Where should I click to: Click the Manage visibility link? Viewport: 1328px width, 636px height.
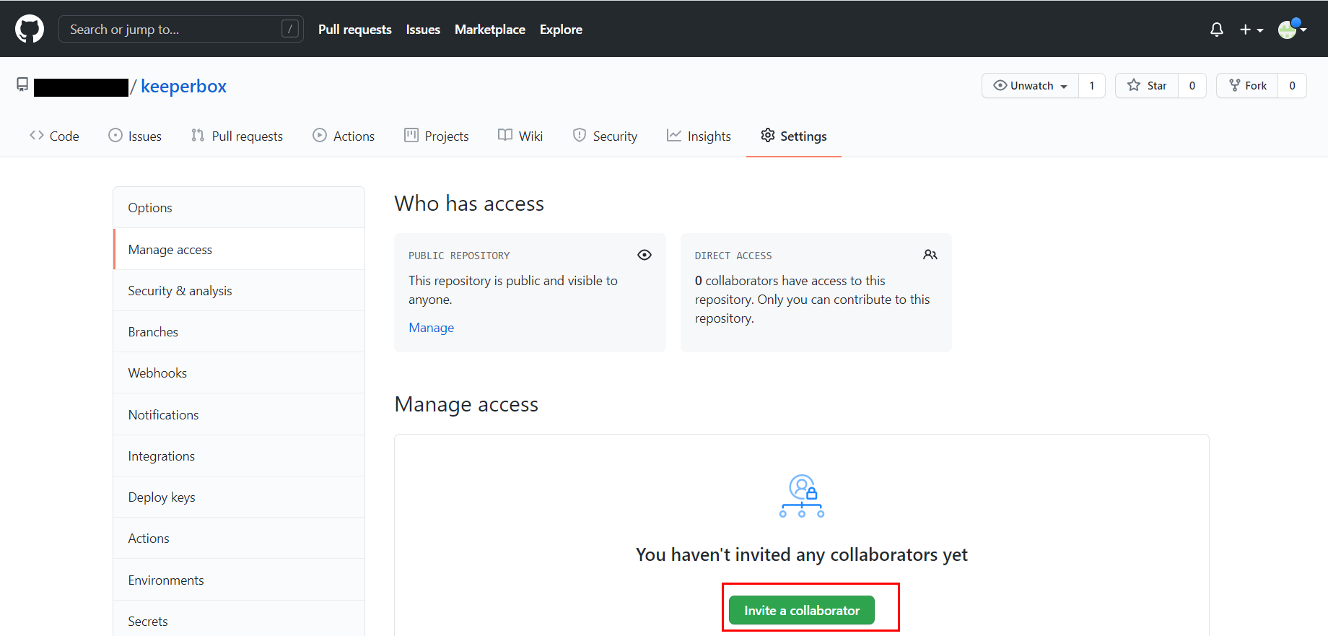431,327
